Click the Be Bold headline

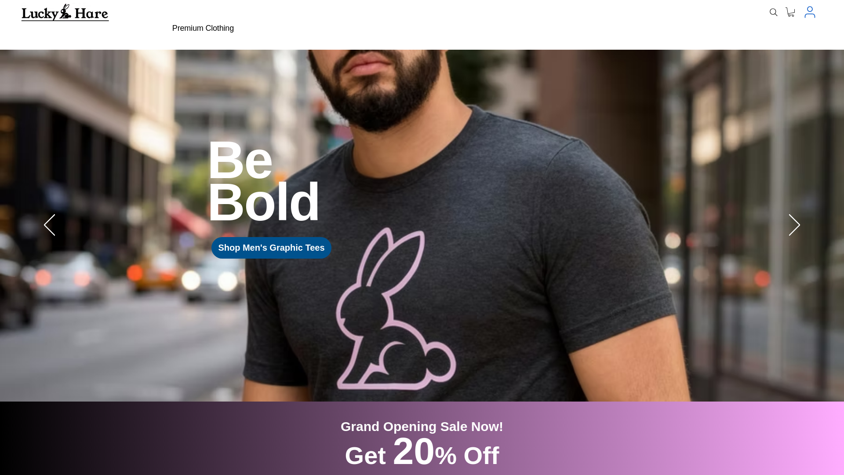click(263, 181)
